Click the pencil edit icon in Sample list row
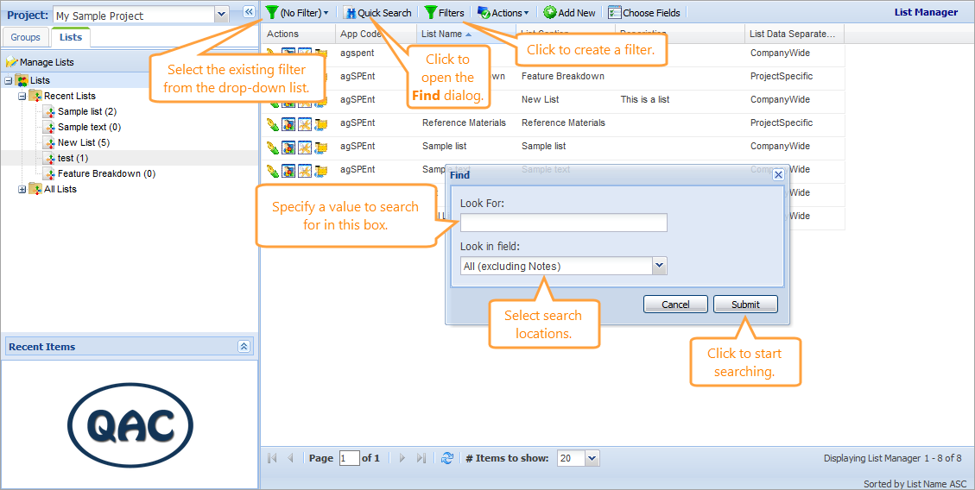This screenshot has width=975, height=490. click(x=272, y=148)
